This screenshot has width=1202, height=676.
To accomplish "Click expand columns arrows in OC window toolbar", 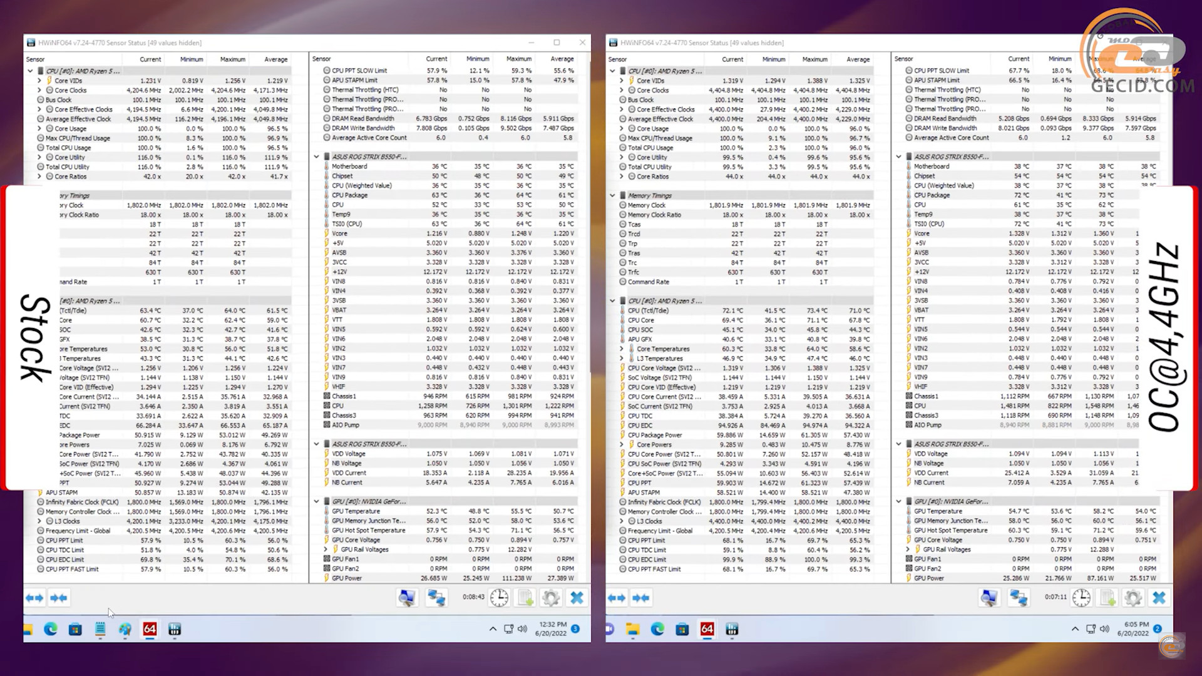I will click(617, 598).
